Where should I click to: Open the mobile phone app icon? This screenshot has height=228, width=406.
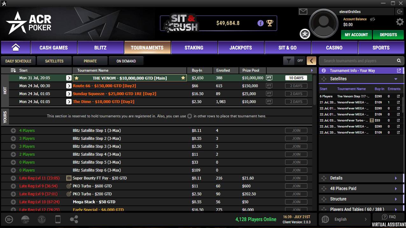point(58,219)
